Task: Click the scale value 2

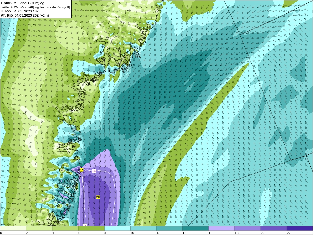Action: click(x=27, y=233)
